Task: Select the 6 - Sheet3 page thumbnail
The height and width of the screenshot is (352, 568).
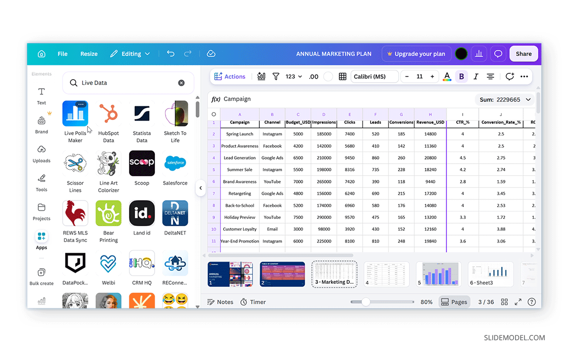Action: pos(491,274)
